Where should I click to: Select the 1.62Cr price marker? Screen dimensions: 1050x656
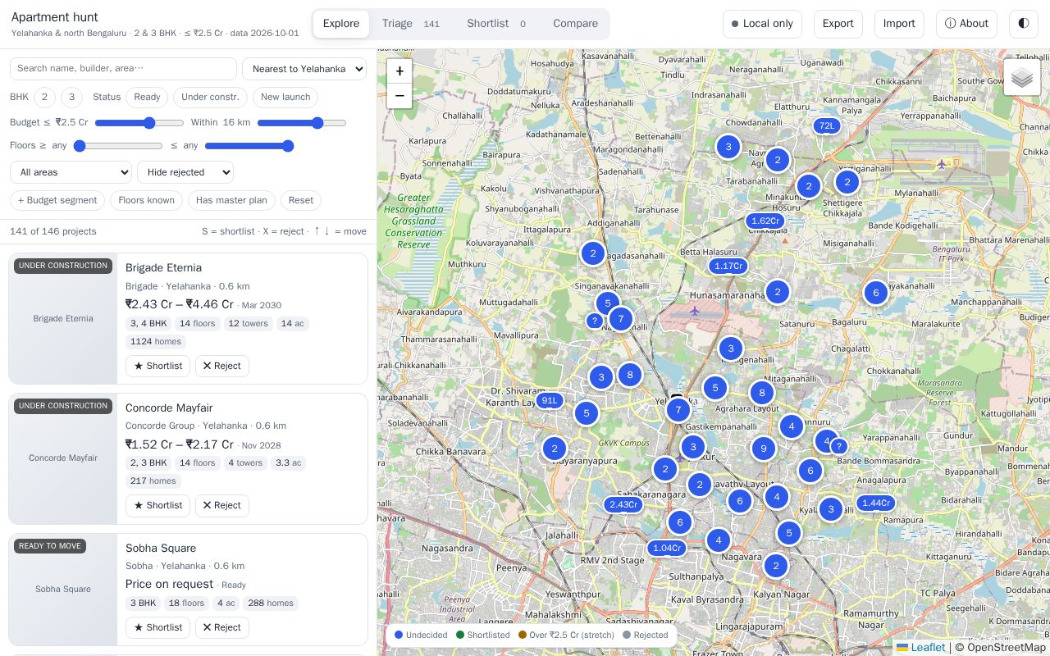point(765,221)
